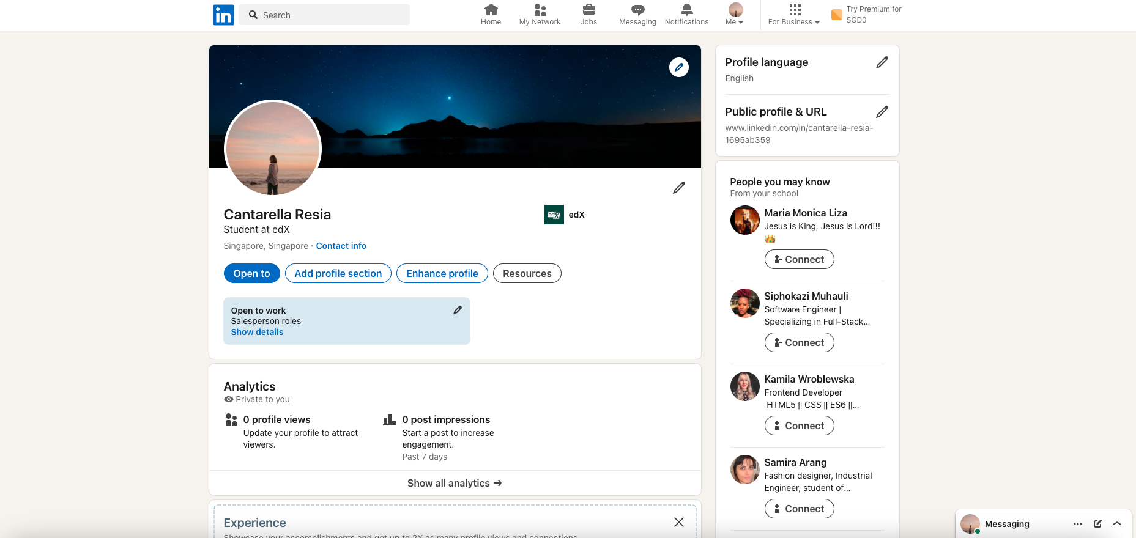Click the edX school name text
The image size is (1136, 538).
[576, 215]
